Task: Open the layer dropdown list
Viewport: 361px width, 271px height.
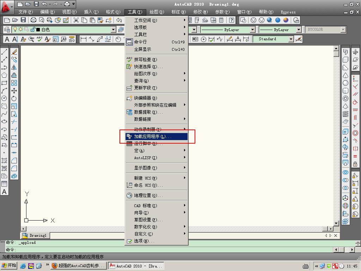Action: pyautogui.click(x=113, y=30)
